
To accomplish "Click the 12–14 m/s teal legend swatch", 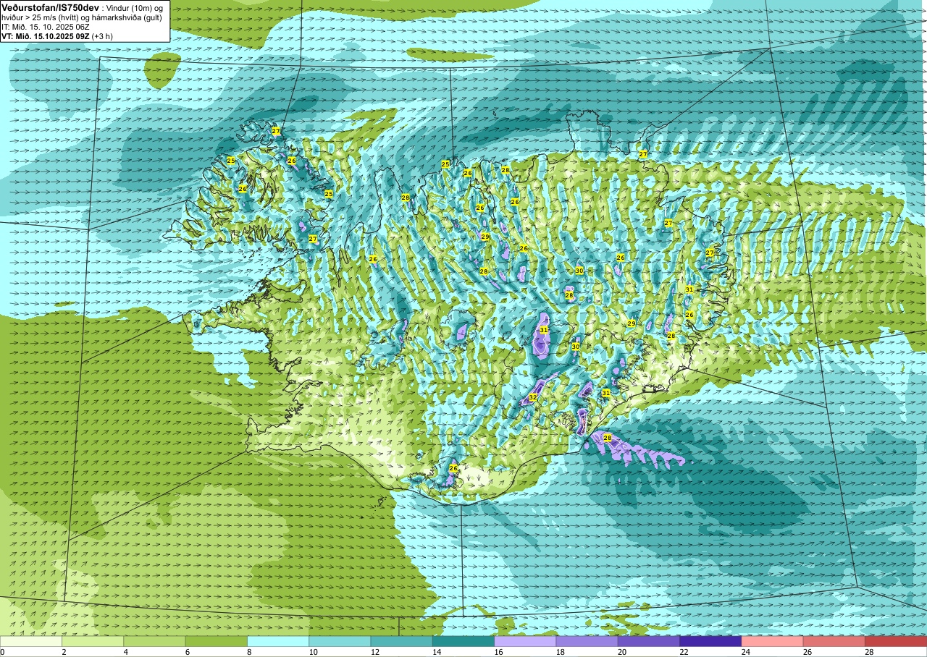I will pos(401,641).
